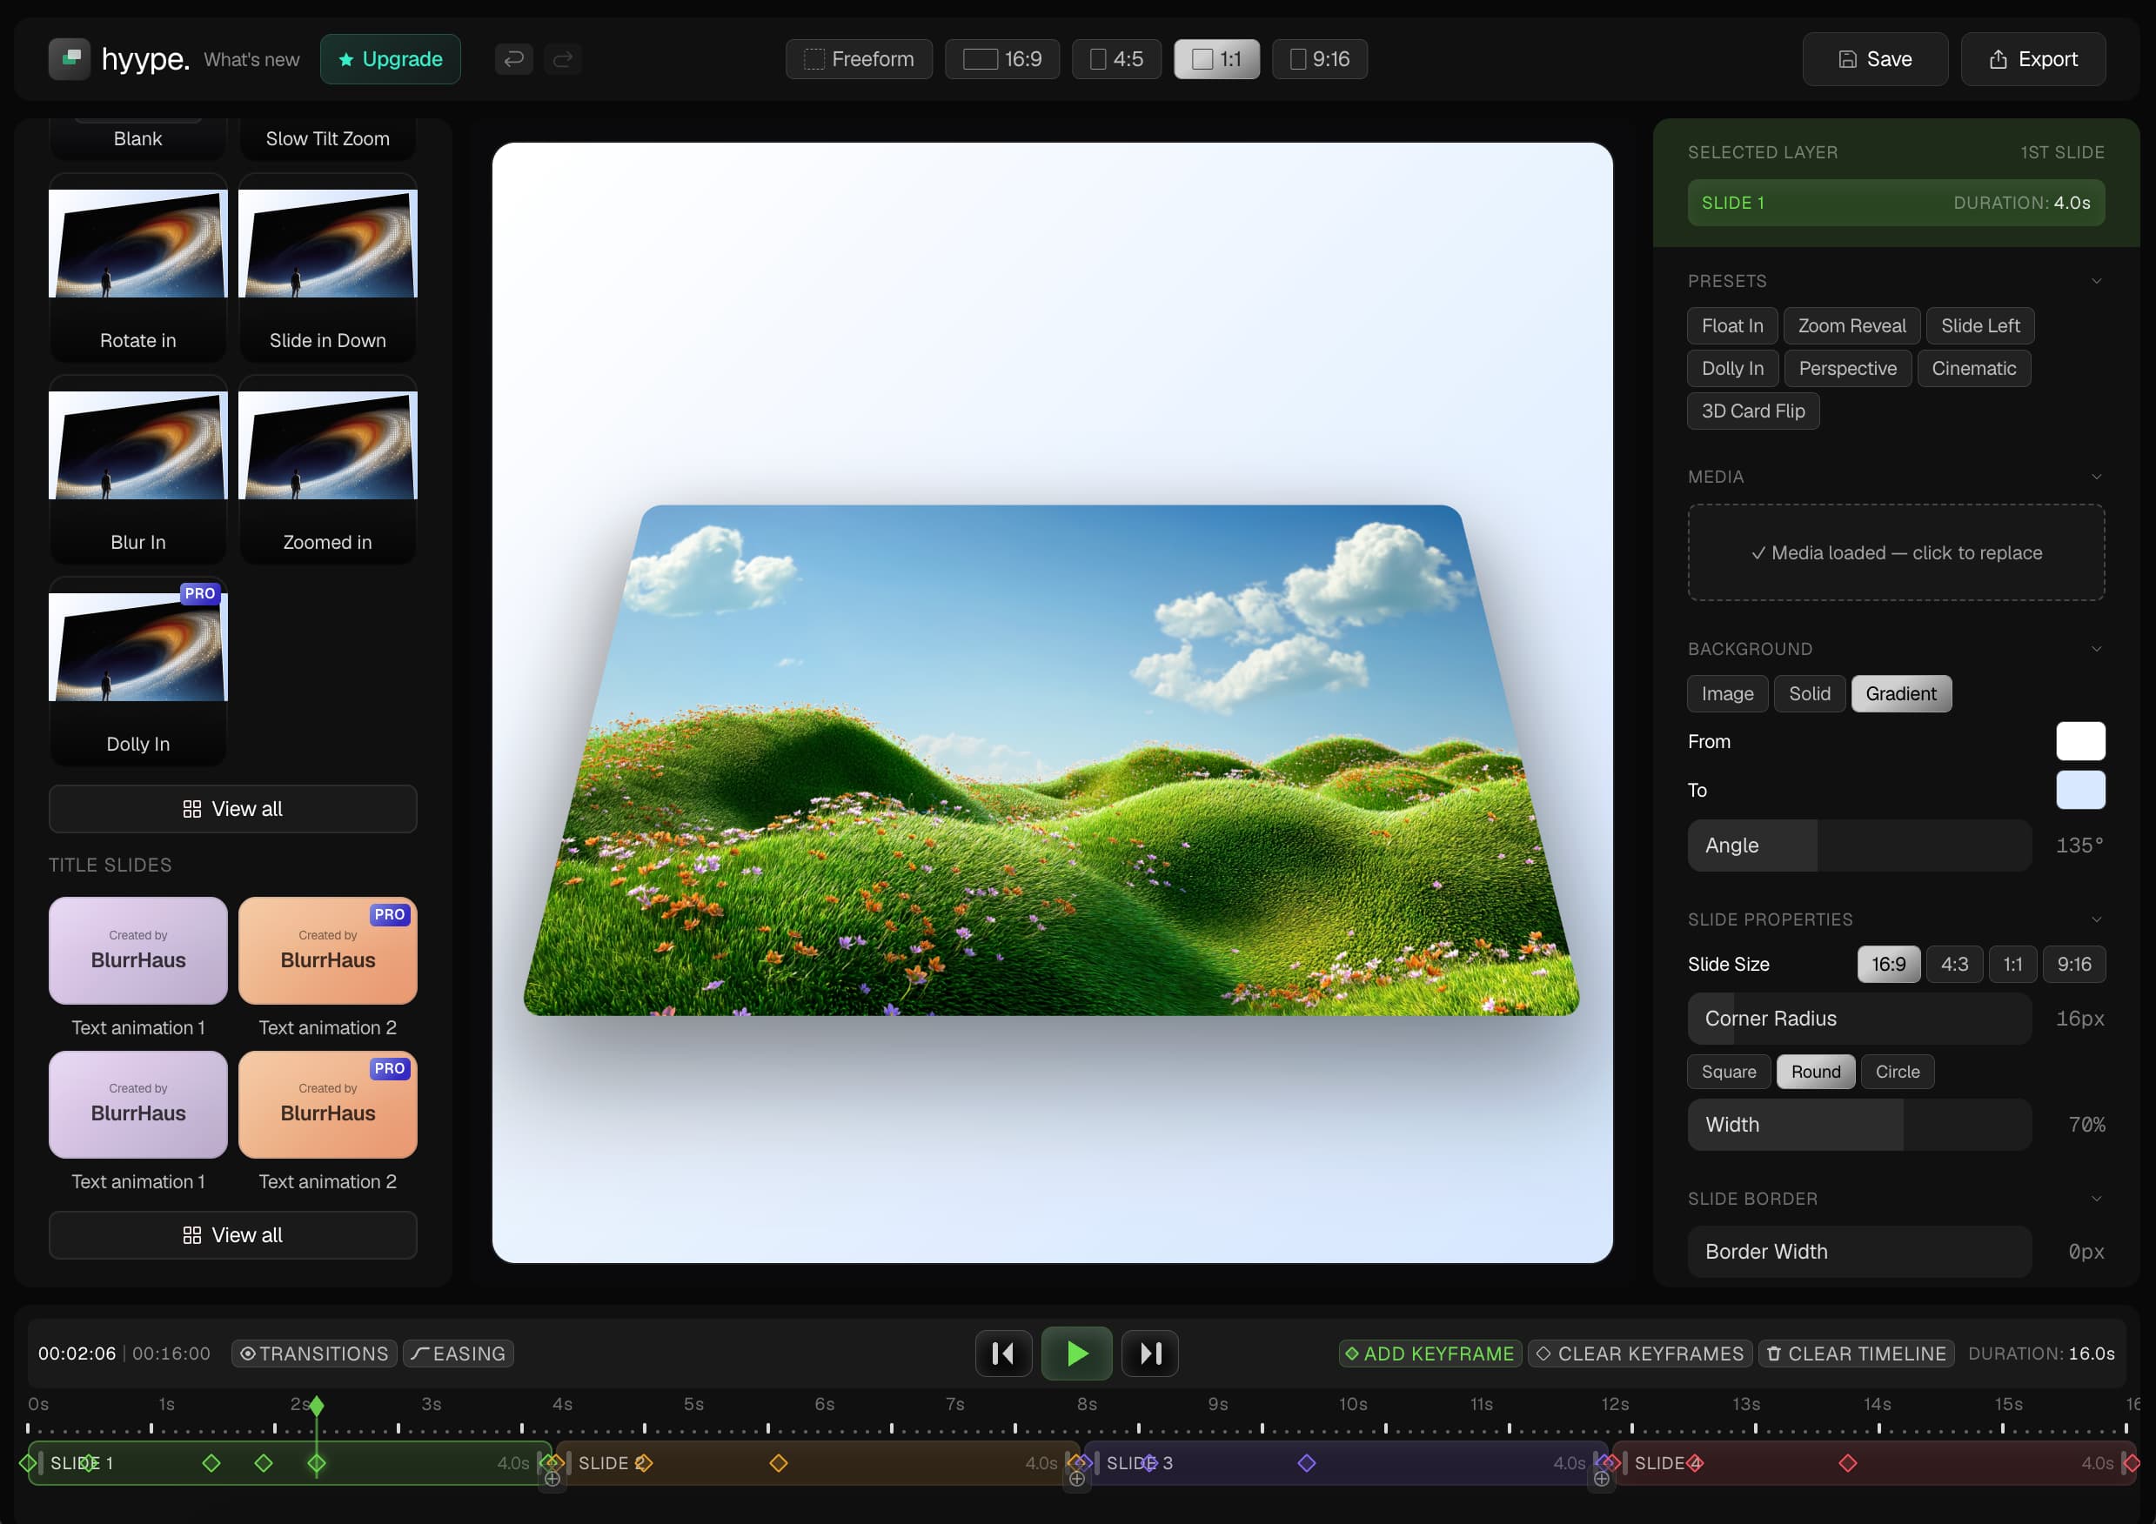Skip forward to the next slide
Viewport: 2156px width, 1524px height.
(1150, 1354)
